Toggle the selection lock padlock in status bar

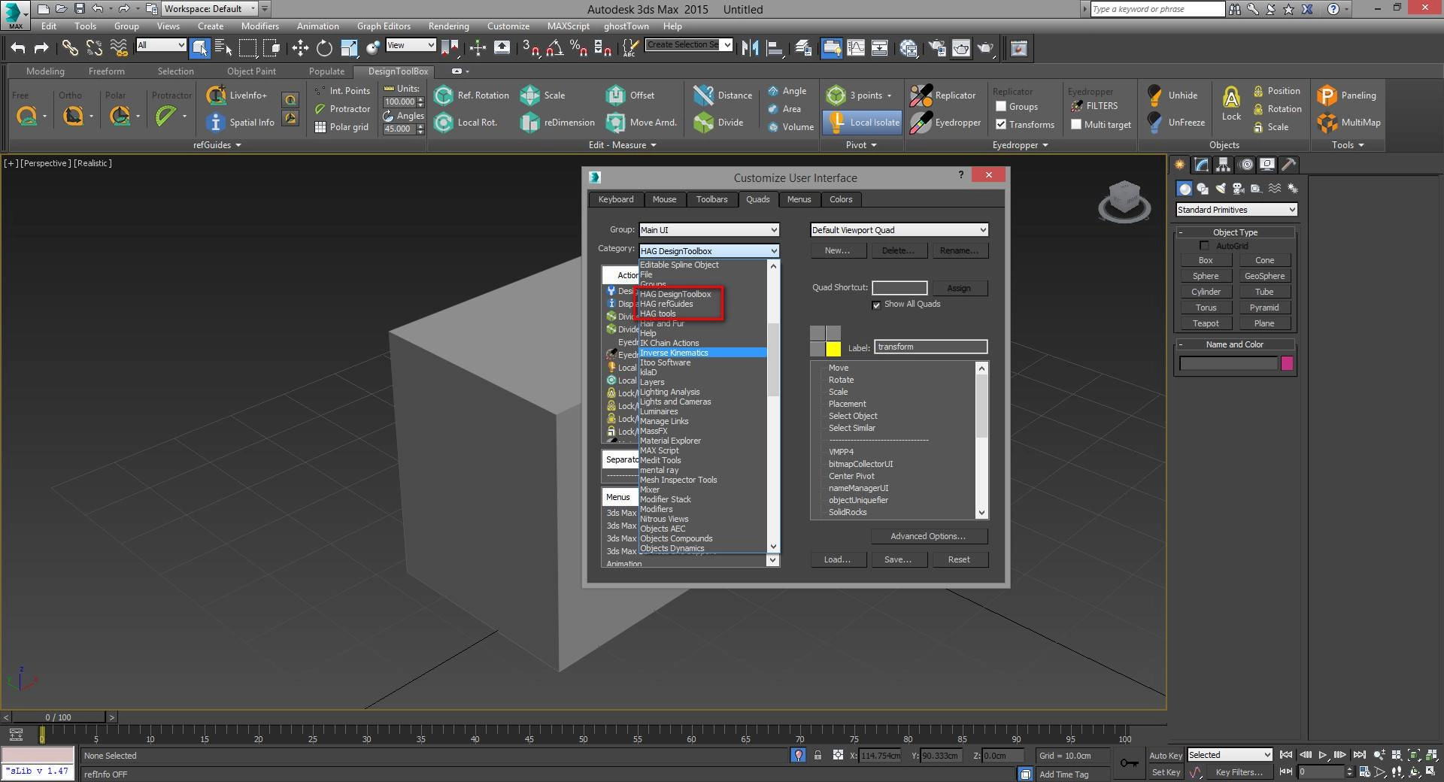coord(818,756)
